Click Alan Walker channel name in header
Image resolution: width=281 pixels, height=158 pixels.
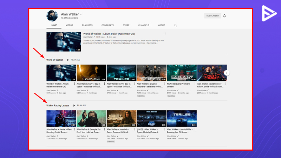click(70, 14)
